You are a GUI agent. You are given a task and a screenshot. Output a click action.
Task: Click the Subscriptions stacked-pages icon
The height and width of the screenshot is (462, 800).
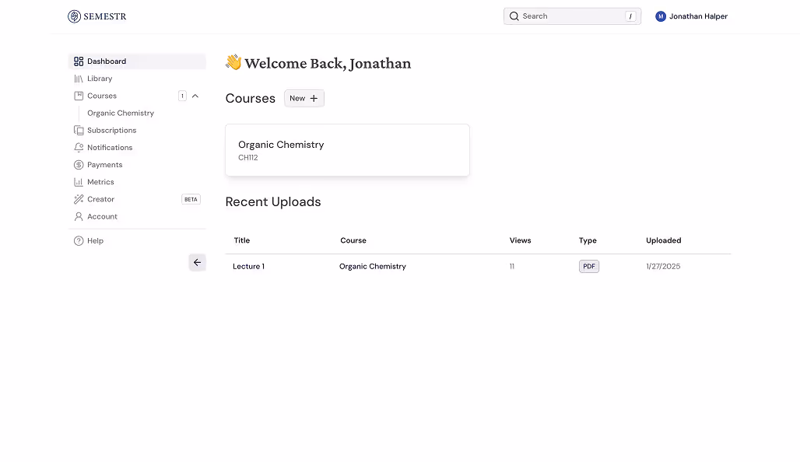coord(79,130)
